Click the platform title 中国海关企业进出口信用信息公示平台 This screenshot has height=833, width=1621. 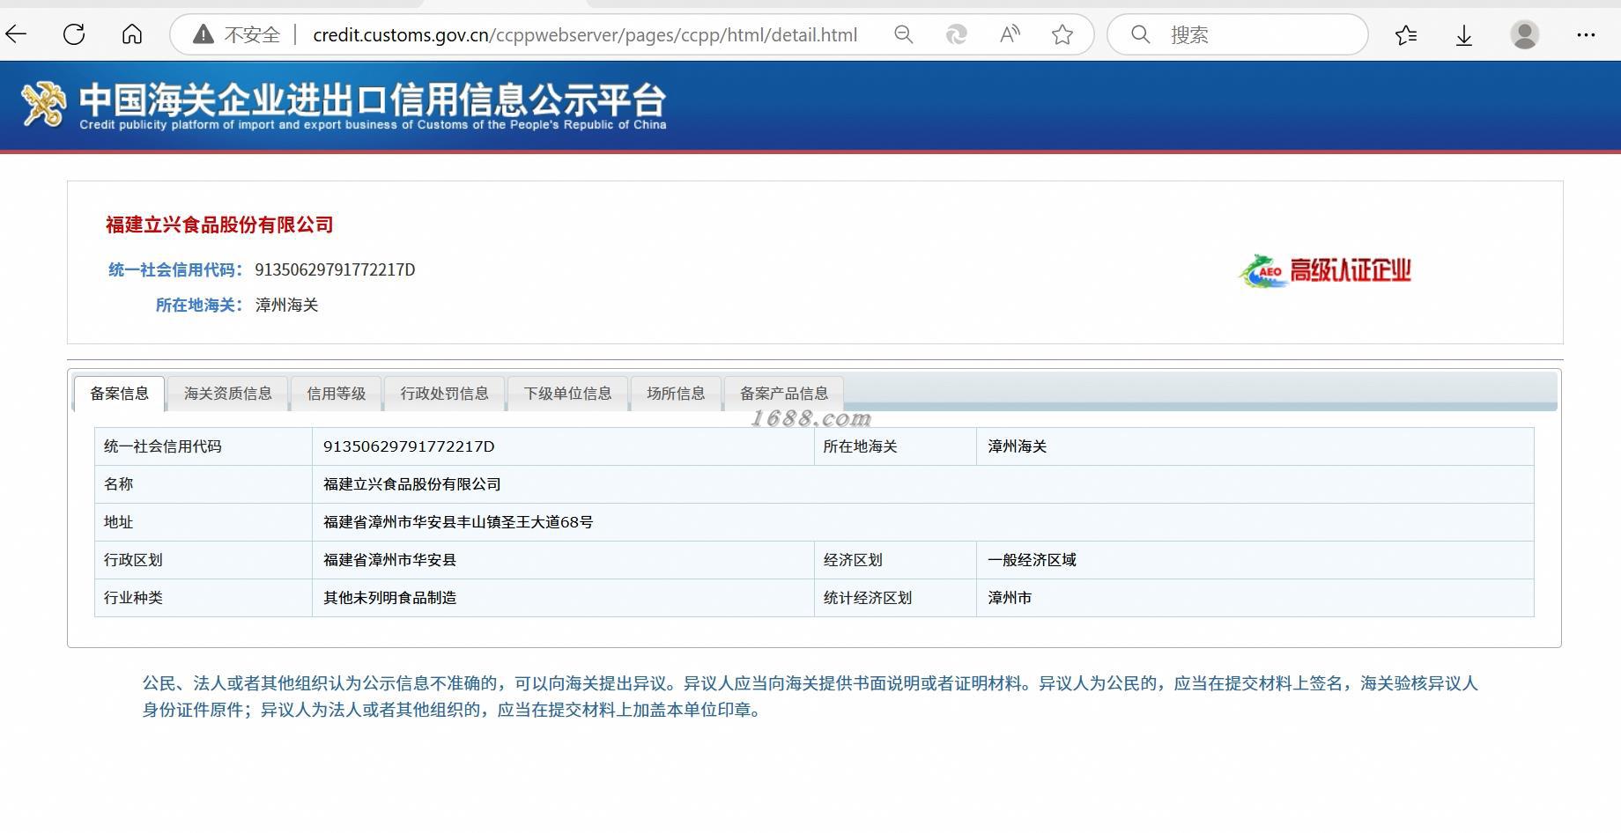point(372,100)
